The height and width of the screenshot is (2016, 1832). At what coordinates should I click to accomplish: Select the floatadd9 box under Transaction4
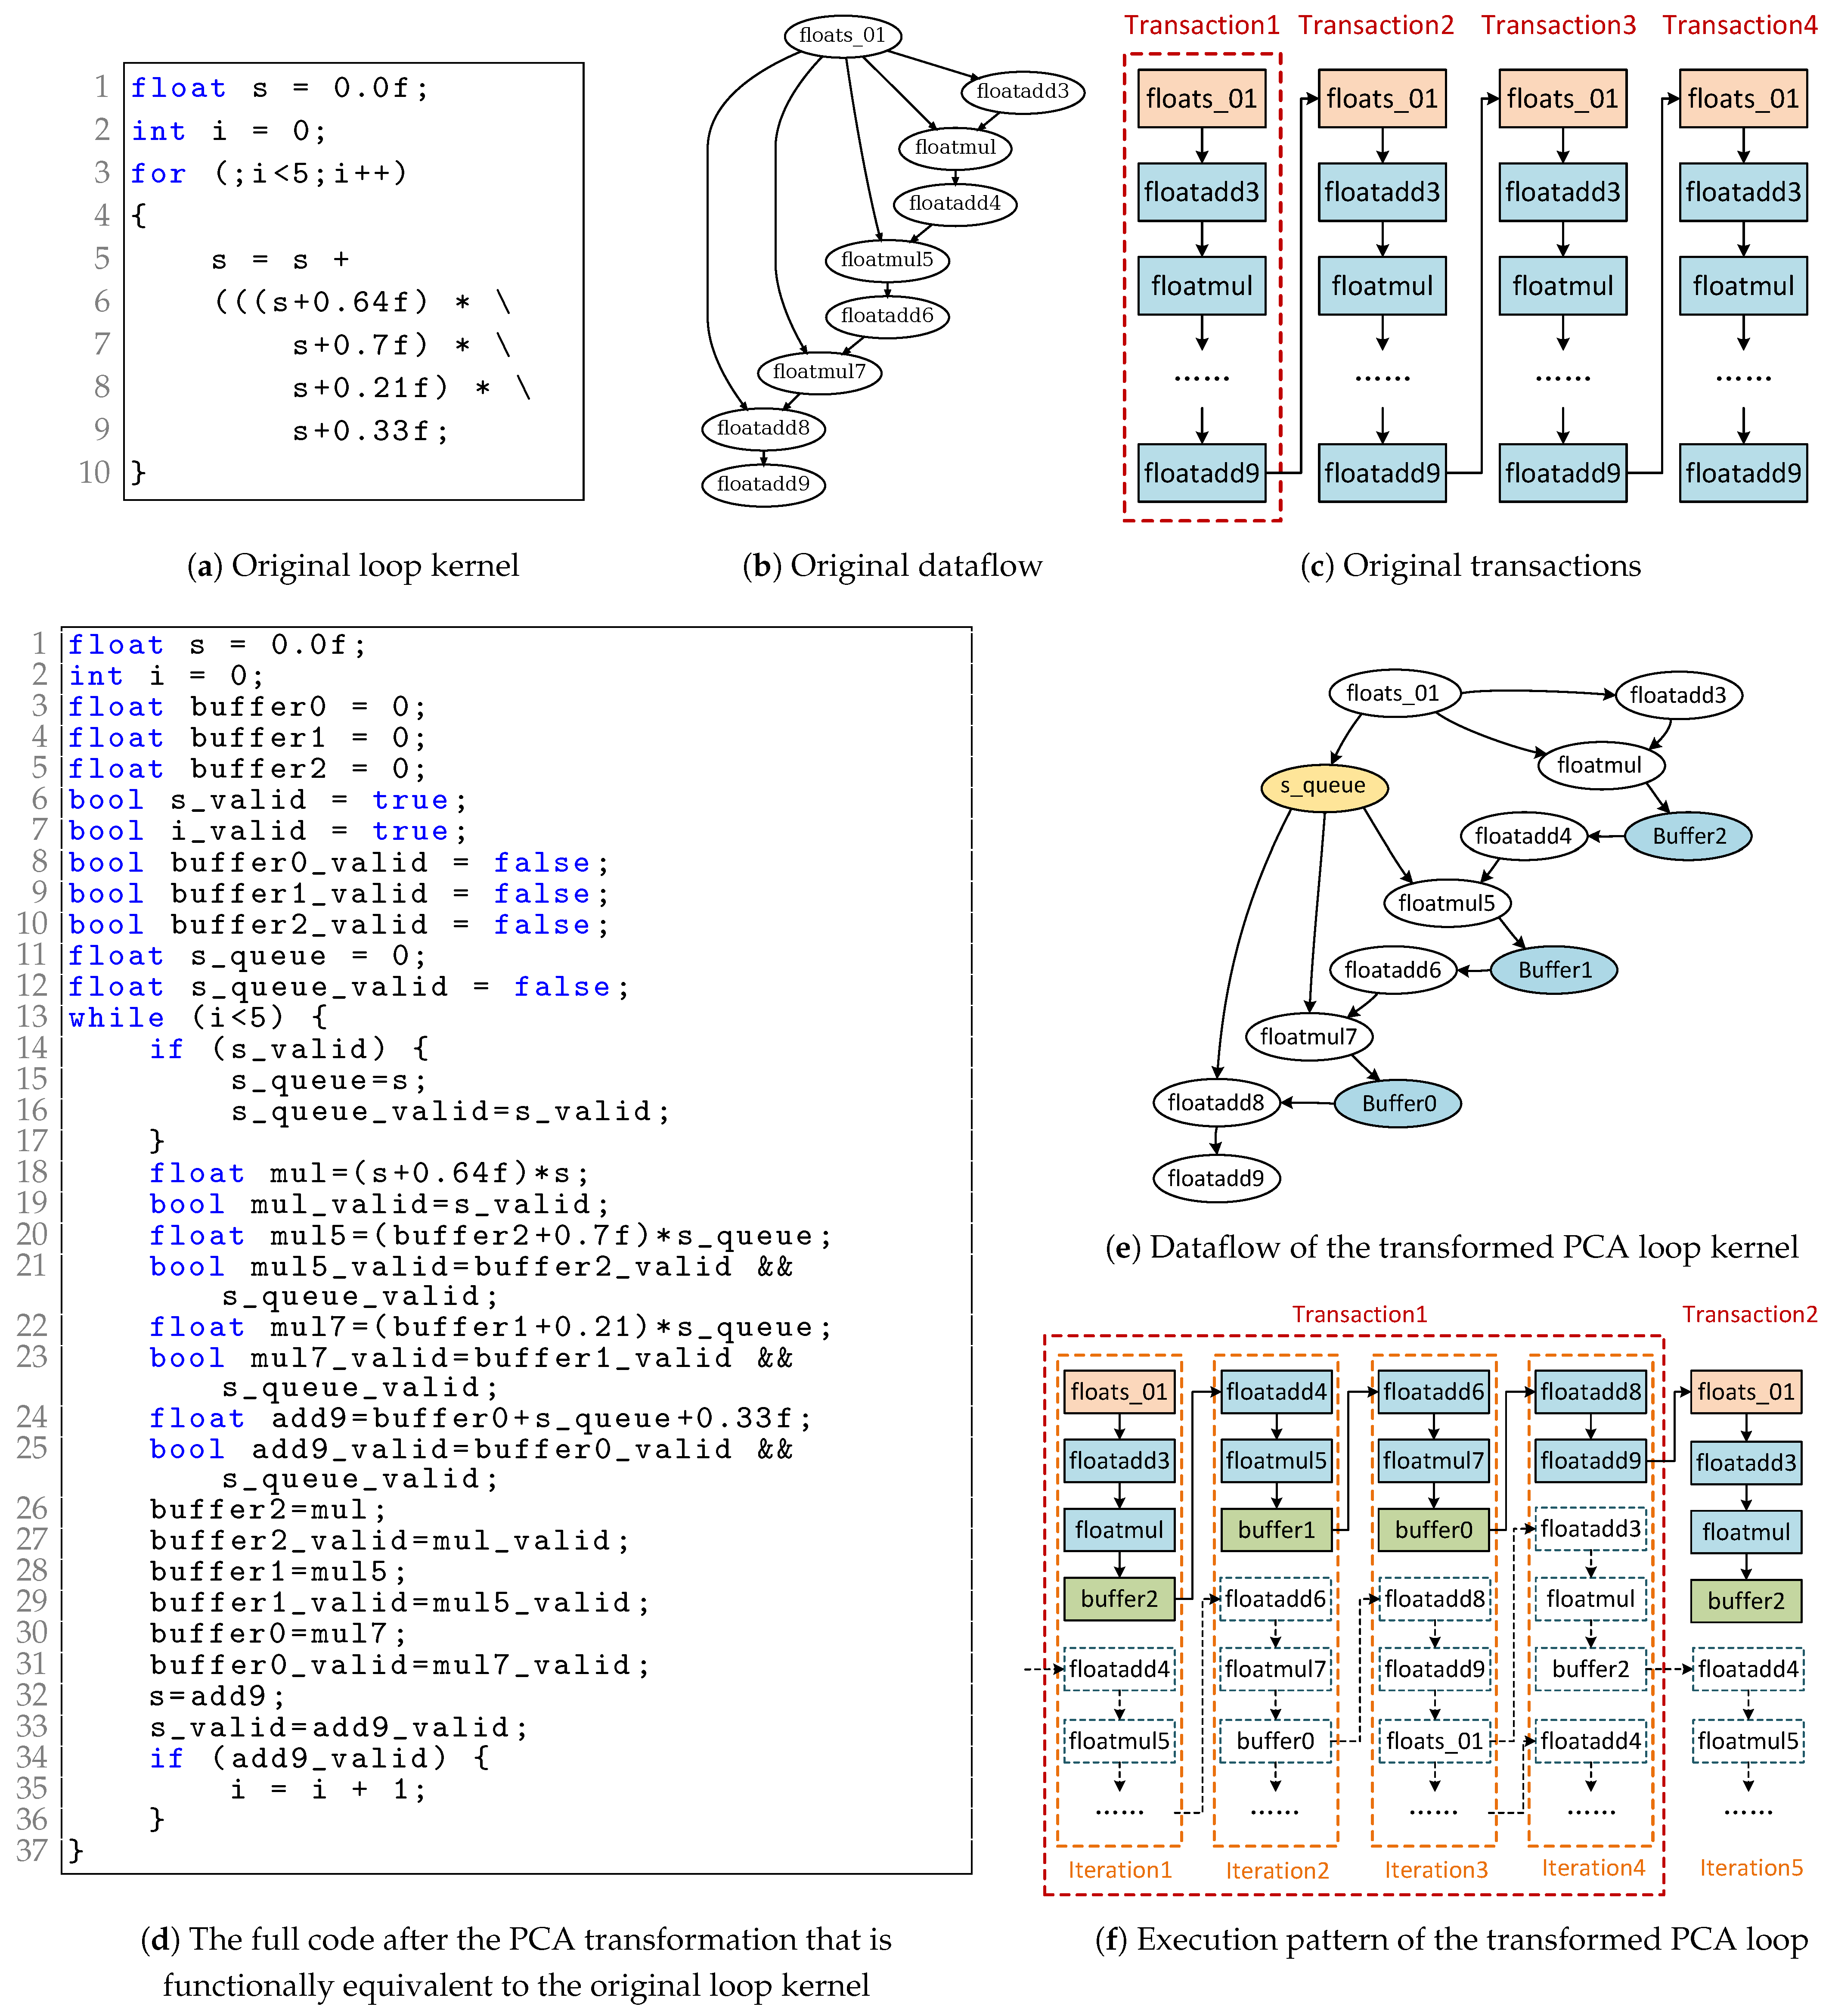click(1743, 473)
